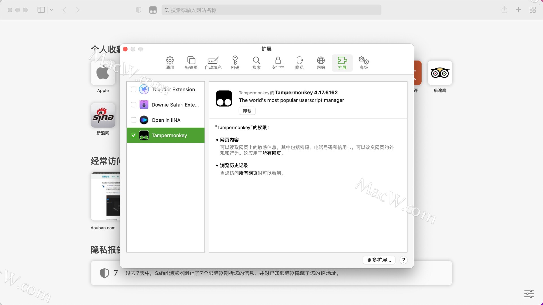543x305 pixels.
Task: Select the IINA extension icon in list
Action: click(144, 120)
